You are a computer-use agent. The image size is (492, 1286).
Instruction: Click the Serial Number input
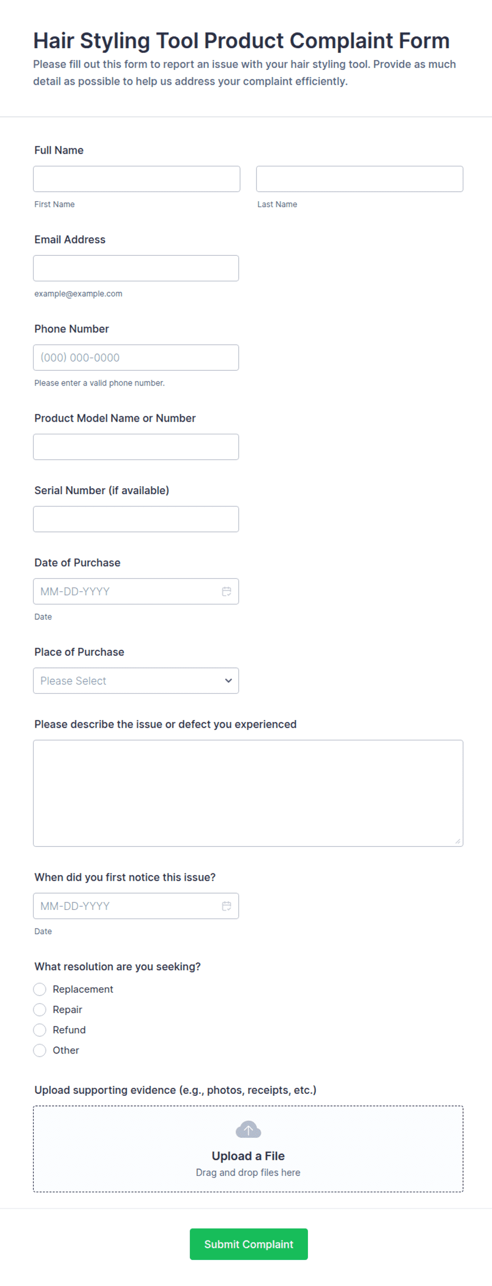pyautogui.click(x=136, y=519)
